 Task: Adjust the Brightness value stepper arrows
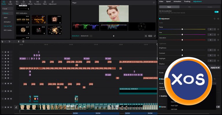[215, 50]
